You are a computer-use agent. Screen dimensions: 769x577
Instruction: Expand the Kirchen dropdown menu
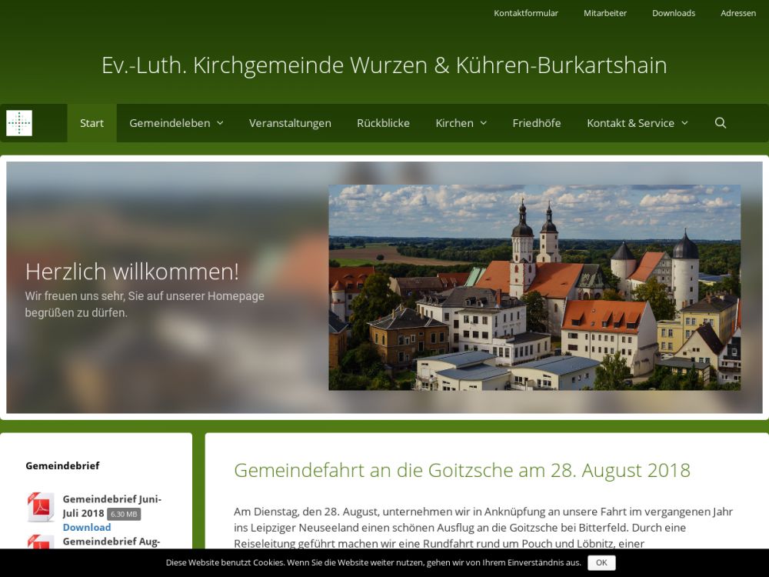click(x=461, y=123)
